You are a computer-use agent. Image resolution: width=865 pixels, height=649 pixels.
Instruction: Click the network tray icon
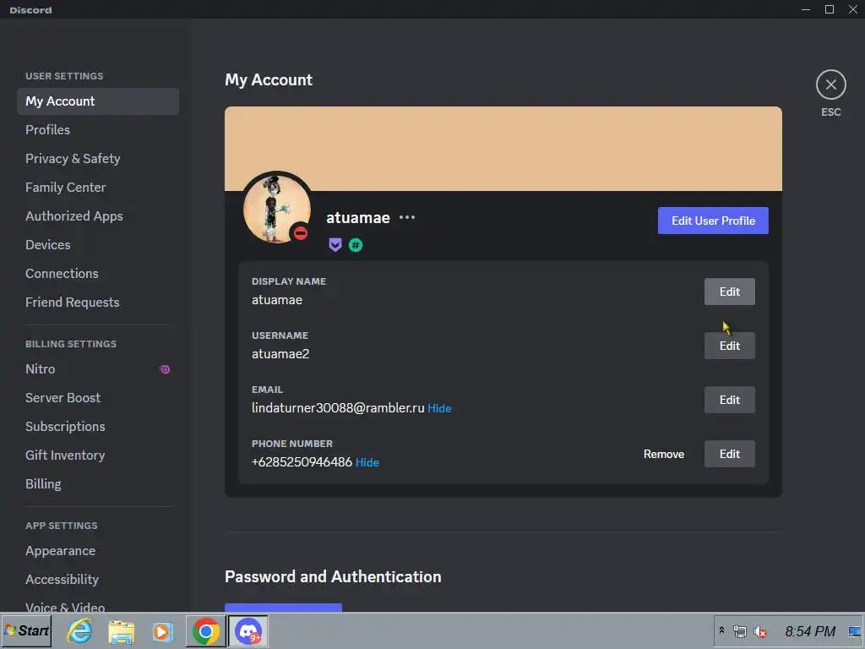coord(740,631)
